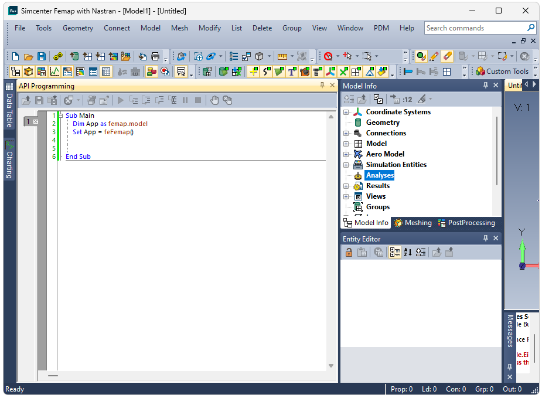
Task: Click the Open script icon in API Programming toolbar
Action: pos(26,100)
